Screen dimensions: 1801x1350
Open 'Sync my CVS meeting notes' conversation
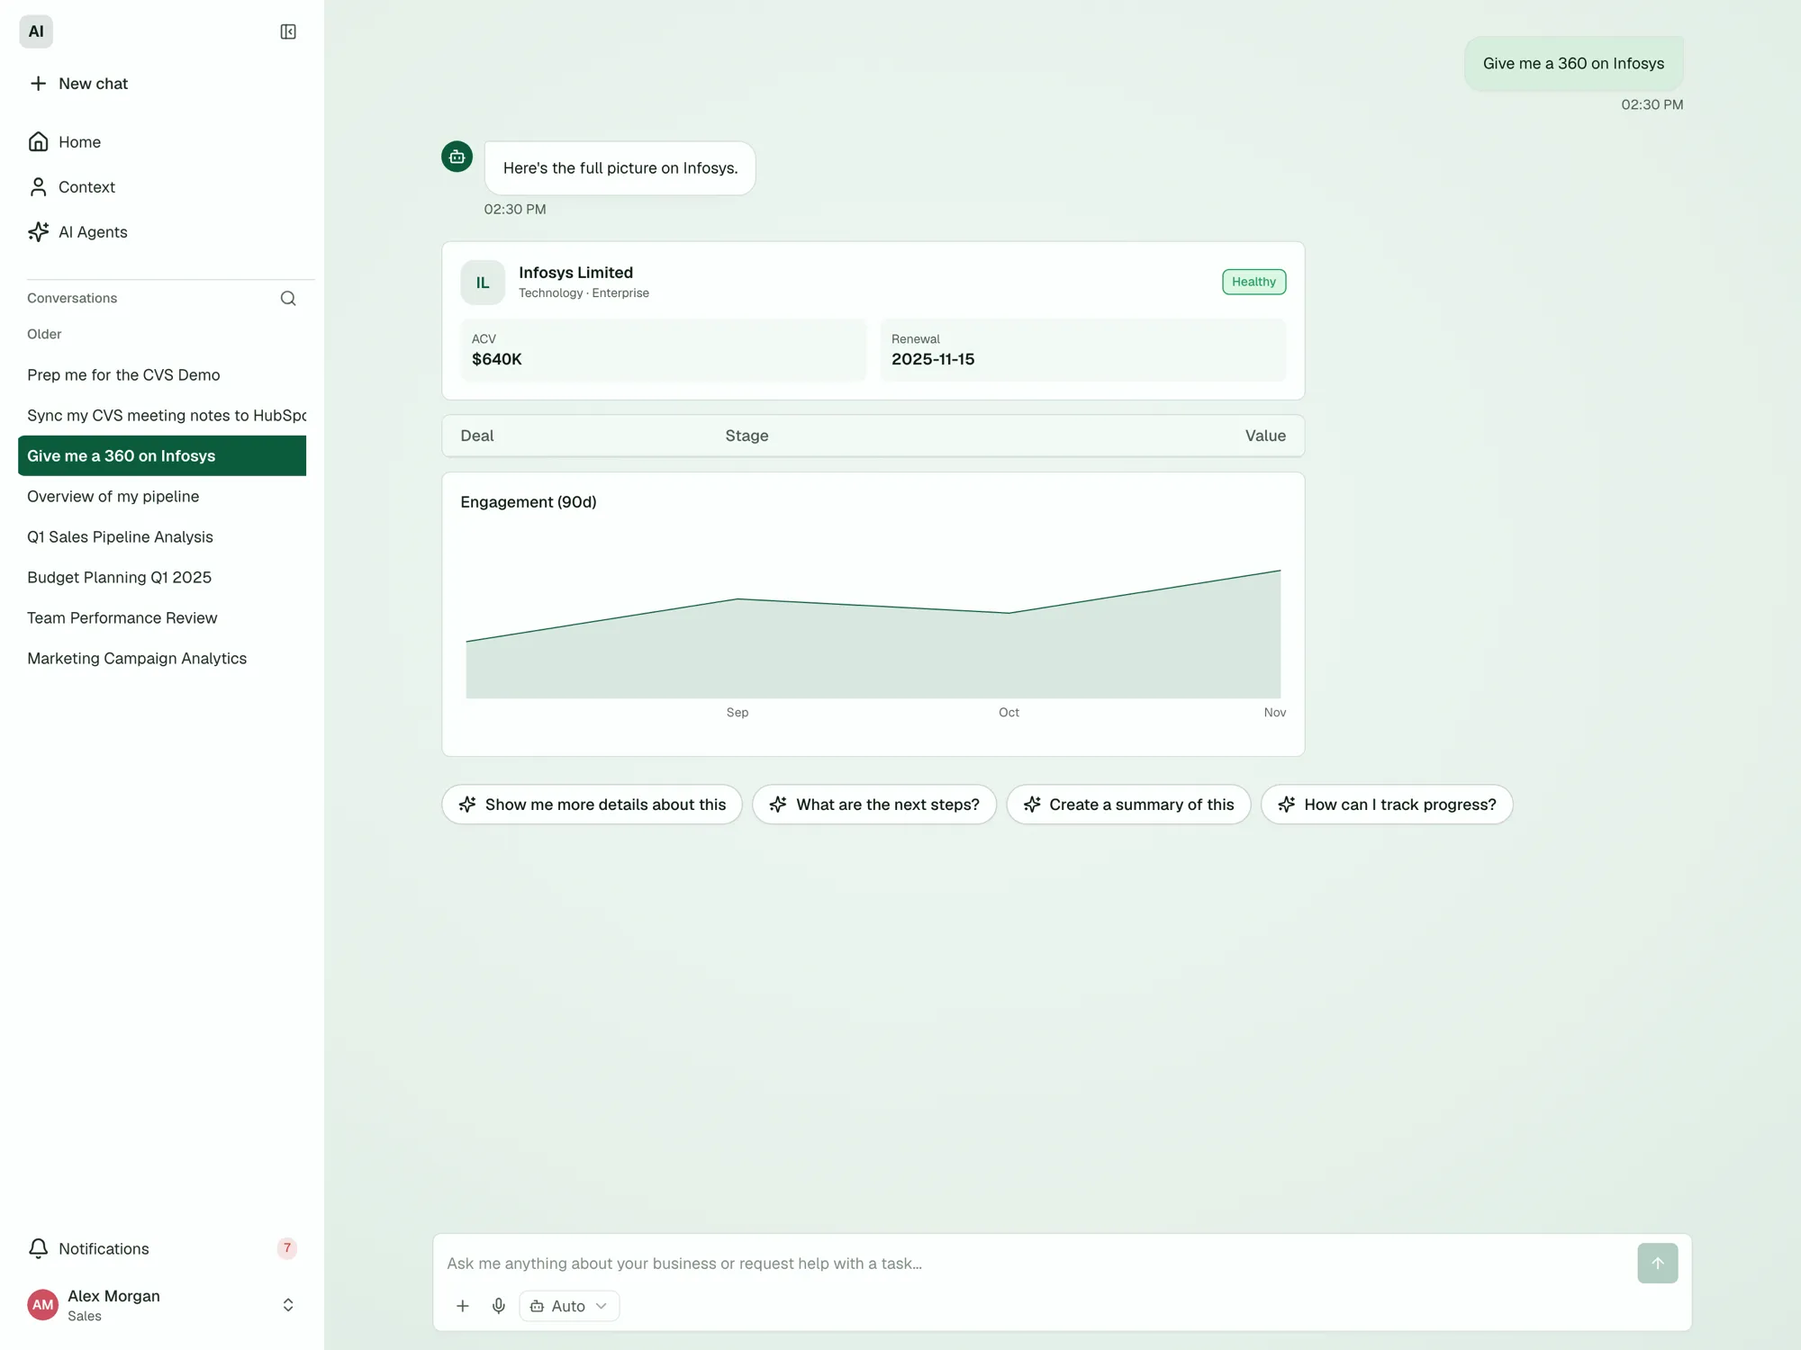click(162, 416)
